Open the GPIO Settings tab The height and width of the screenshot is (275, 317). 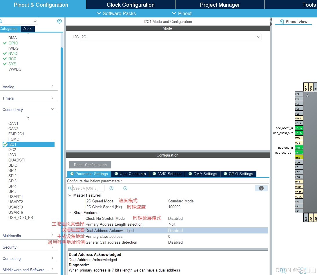click(238, 174)
